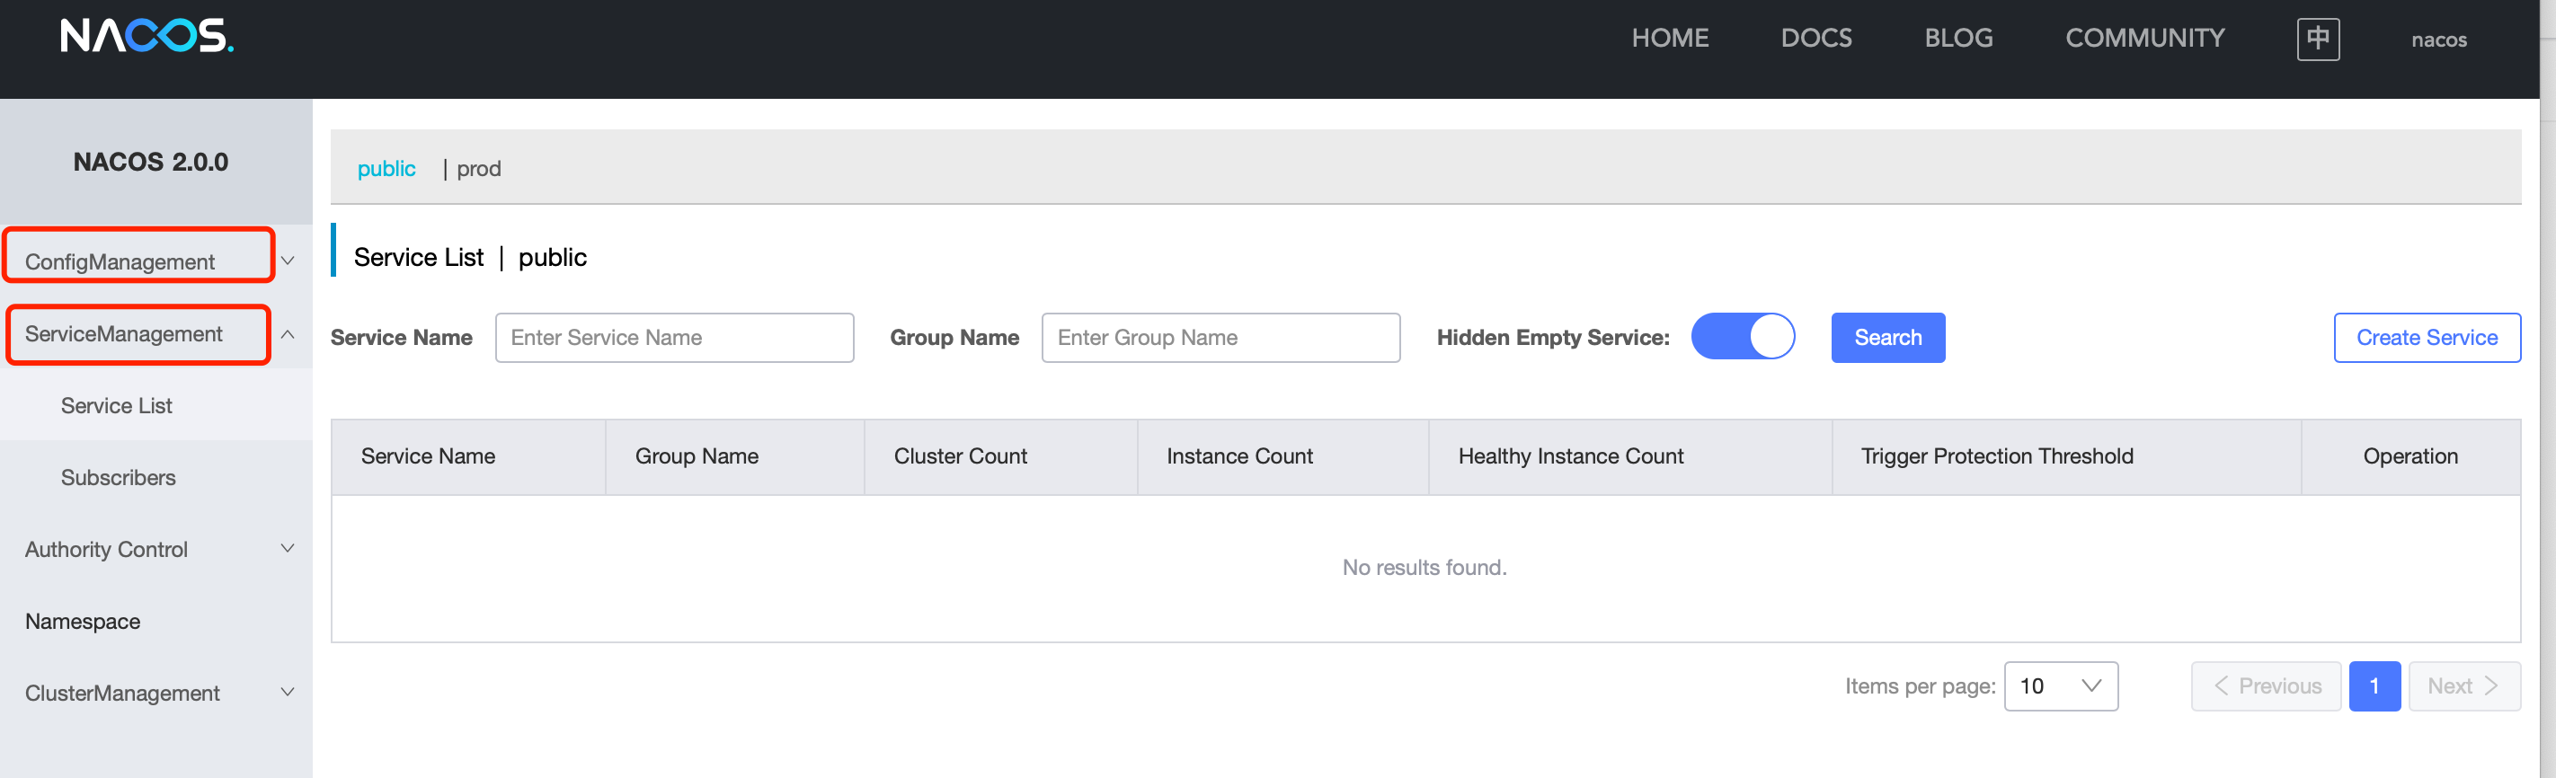Open Subscribers in the sidebar
This screenshot has height=778, width=2556.
coord(118,477)
